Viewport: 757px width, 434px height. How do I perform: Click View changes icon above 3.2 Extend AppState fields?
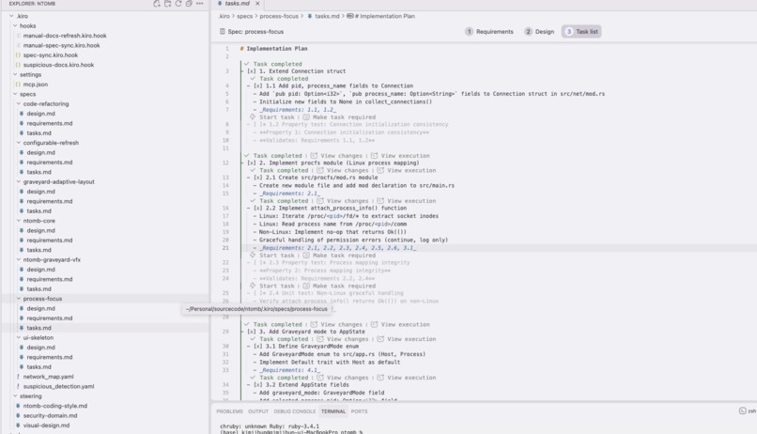coord(320,378)
